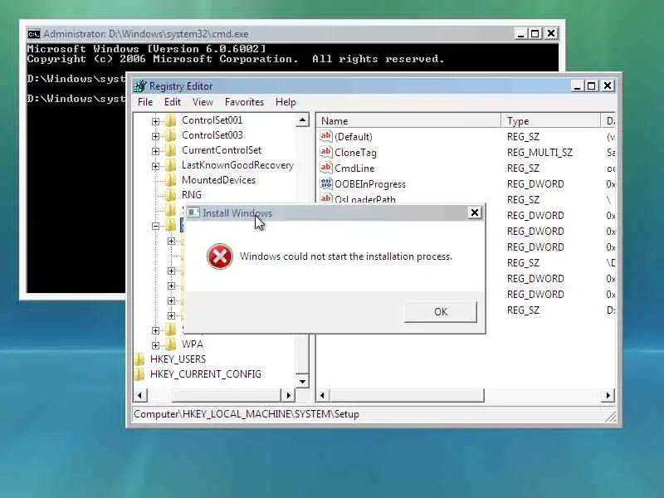Image resolution: width=664 pixels, height=498 pixels.
Task: Expand the ControlSet003 key
Action: point(155,136)
